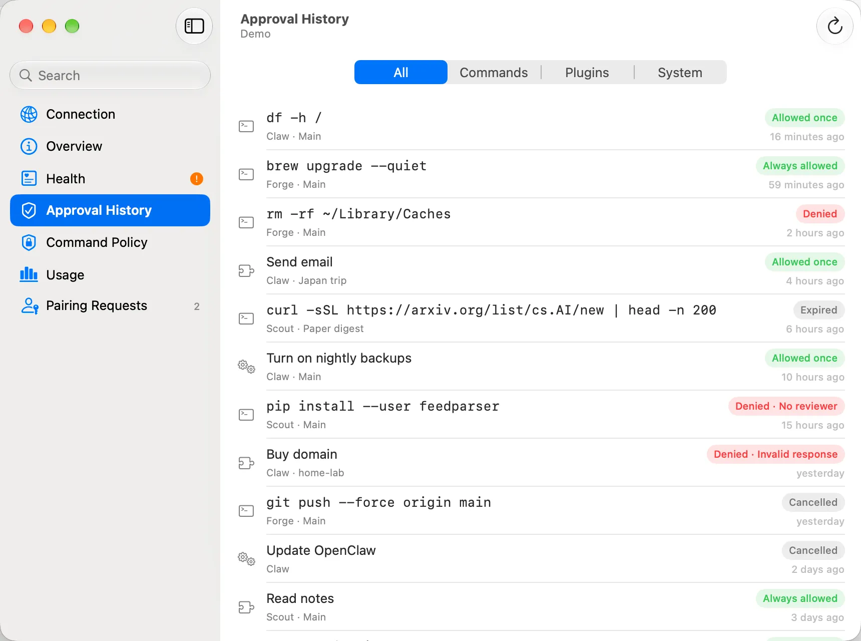
Task: Click the Connection globe icon
Action: tap(29, 114)
